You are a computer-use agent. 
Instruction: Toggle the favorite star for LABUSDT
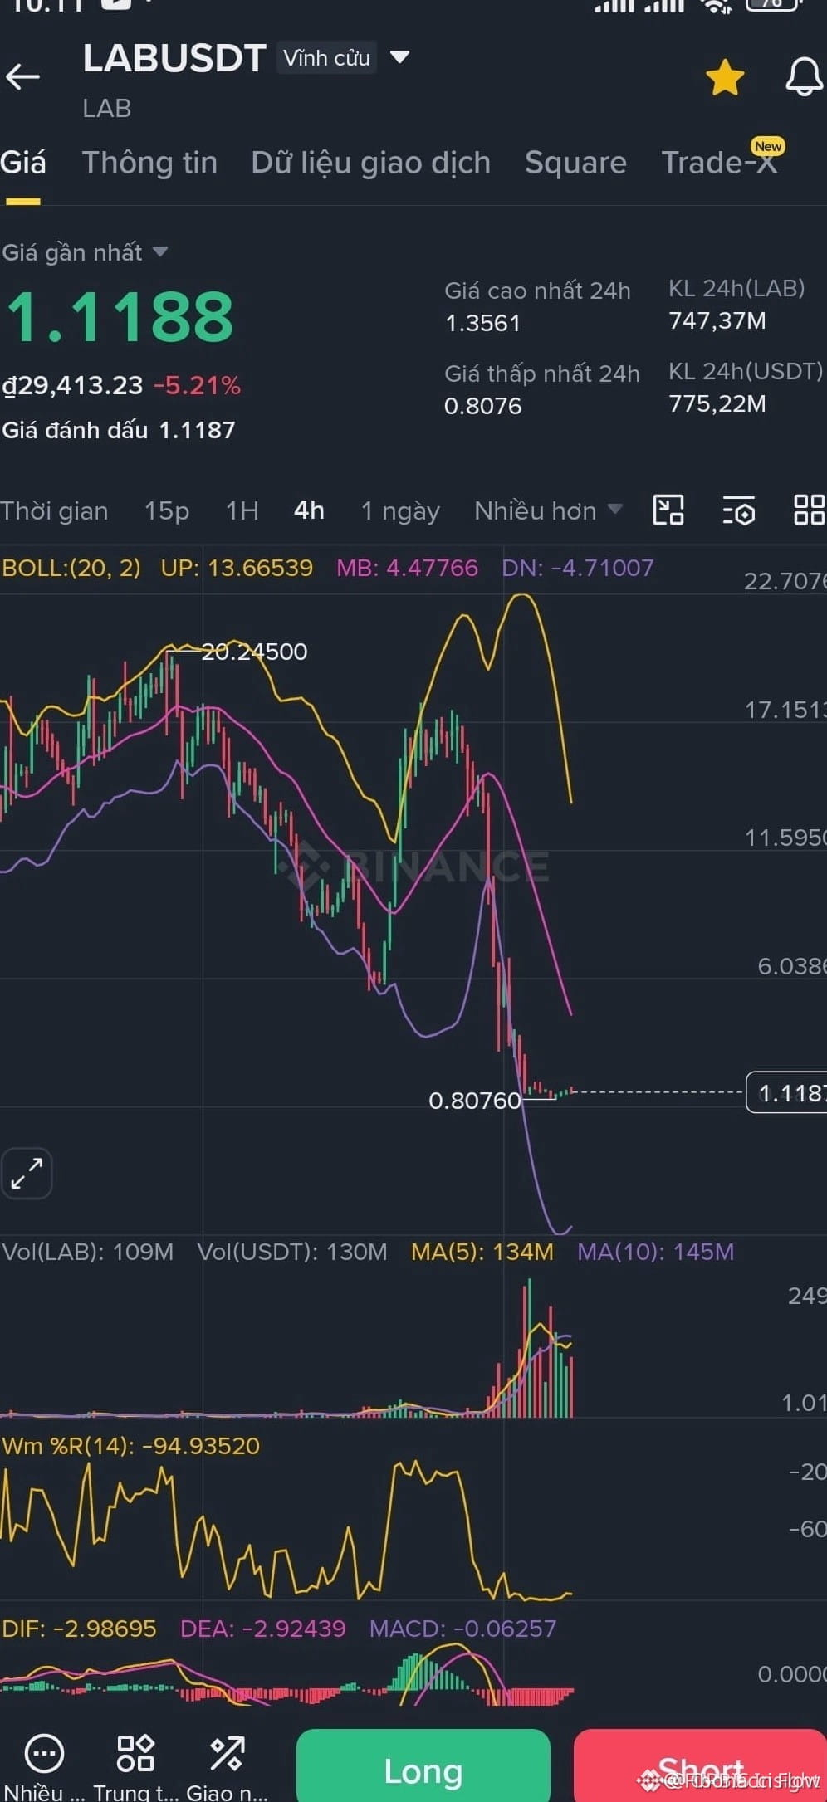[x=725, y=77]
